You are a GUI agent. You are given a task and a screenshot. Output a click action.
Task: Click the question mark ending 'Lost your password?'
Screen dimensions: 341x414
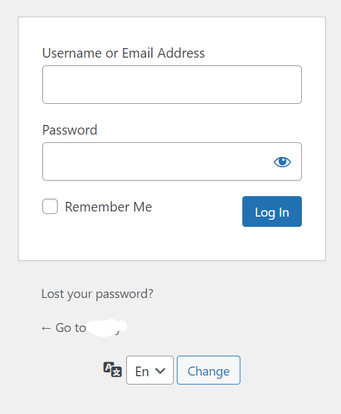[151, 293]
